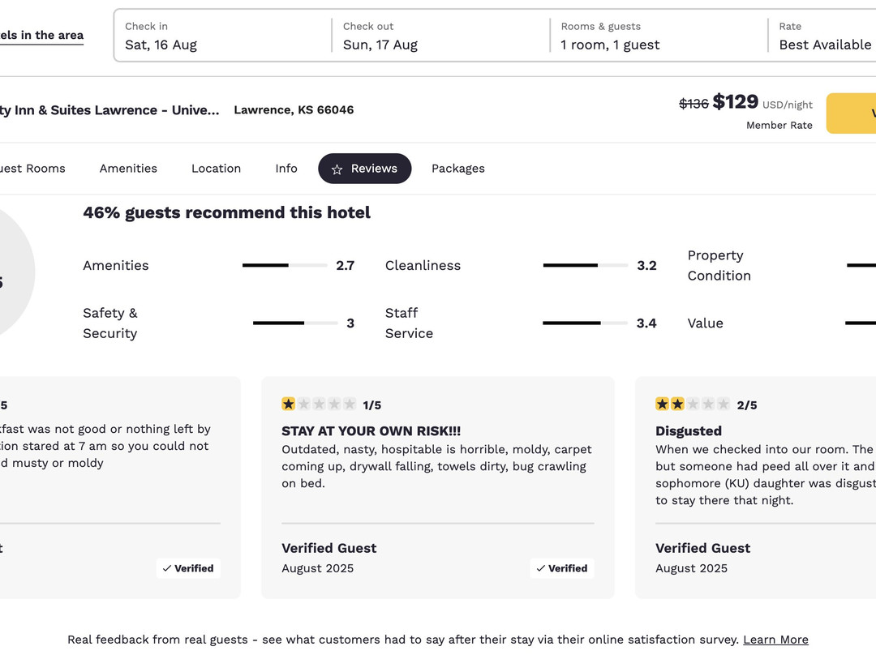This screenshot has width=876, height=655.
Task: Click the checkmark on the first Verified badge
Action: [x=168, y=568]
